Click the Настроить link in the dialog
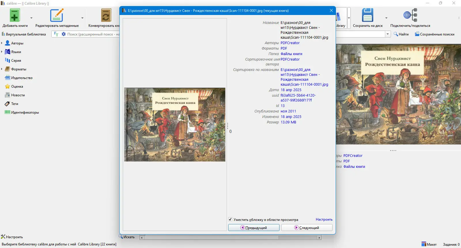Image resolution: width=461 pixels, height=248 pixels. tap(324, 219)
